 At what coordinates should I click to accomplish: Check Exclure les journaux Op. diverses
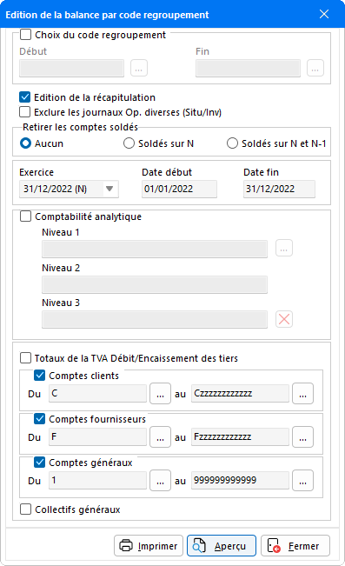25,112
